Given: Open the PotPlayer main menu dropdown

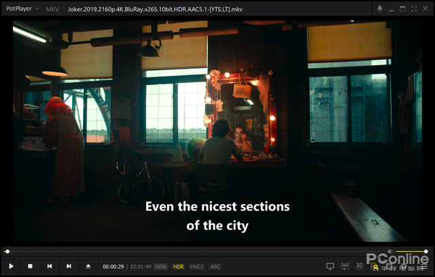Looking at the screenshot, I should [x=22, y=9].
